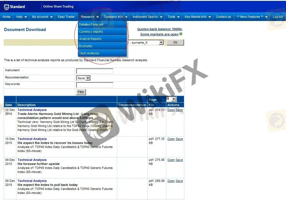Viewport: 286px width, 200px height.
Task: Select Tech Analysis menu item
Action: point(89,53)
